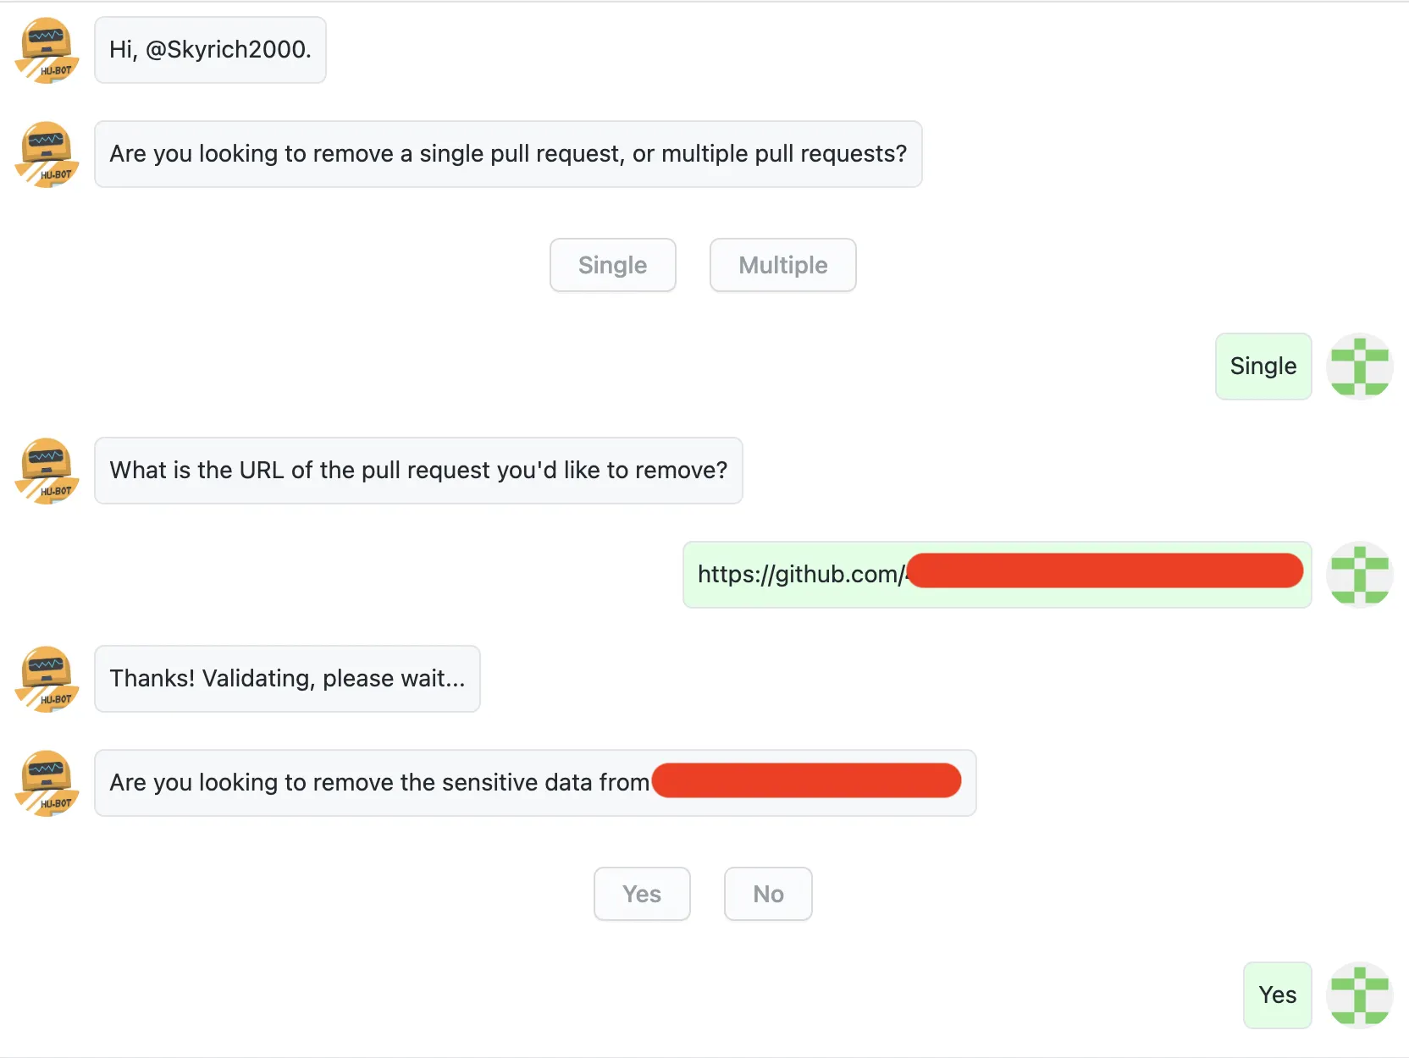Choose the Multiple pull requests button
The image size is (1409, 1058).
pyautogui.click(x=783, y=265)
